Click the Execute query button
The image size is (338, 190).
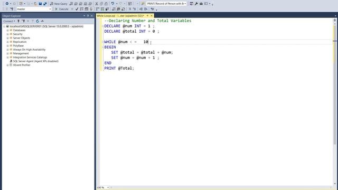62,9
